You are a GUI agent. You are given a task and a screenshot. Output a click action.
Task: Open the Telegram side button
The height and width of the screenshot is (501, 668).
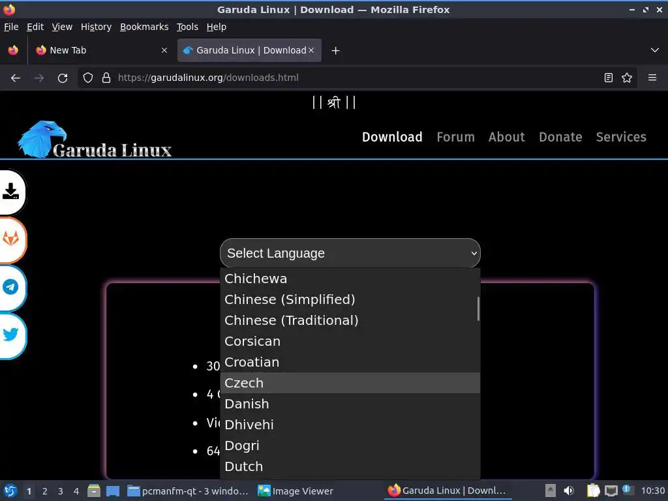coord(10,287)
